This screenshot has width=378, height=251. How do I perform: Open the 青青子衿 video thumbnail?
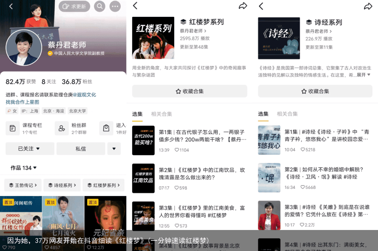tap(269, 140)
